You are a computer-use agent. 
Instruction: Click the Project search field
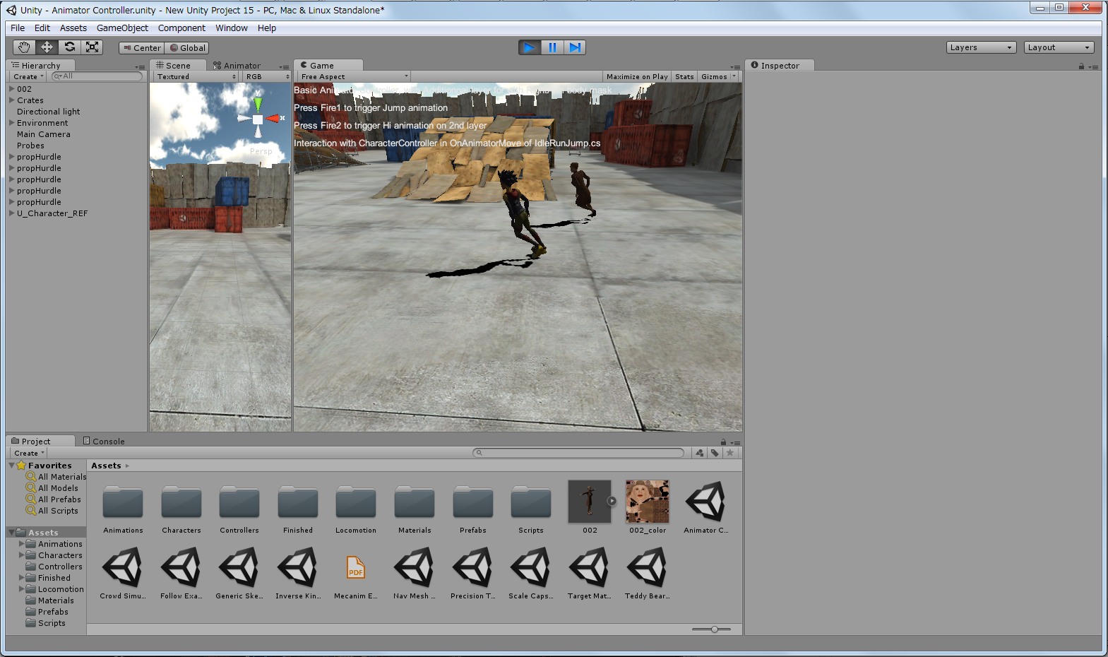point(578,453)
